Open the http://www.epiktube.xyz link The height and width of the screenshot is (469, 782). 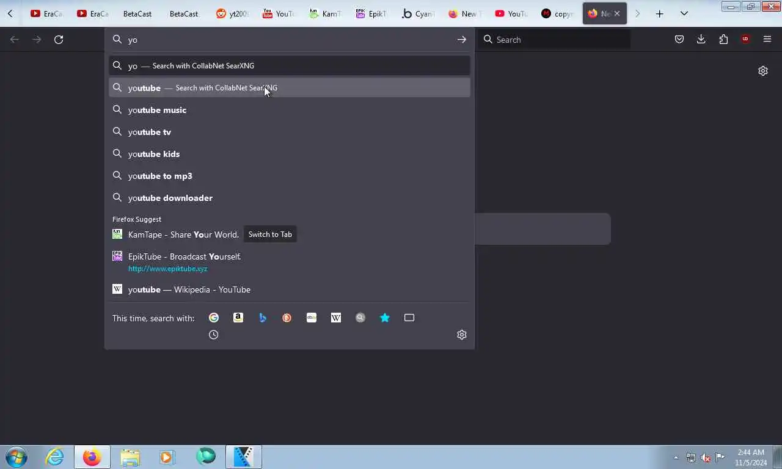[168, 269]
